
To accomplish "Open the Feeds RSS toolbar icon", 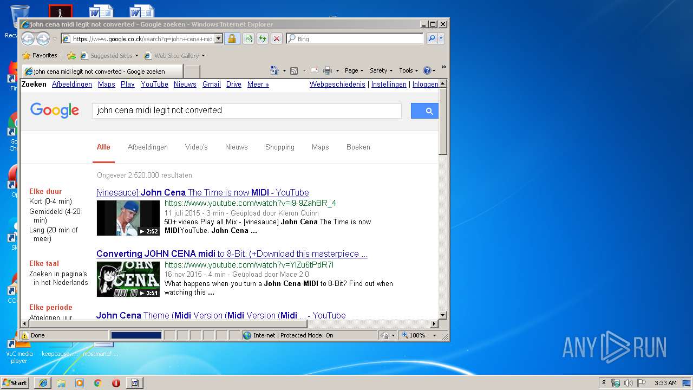I will click(x=294, y=70).
